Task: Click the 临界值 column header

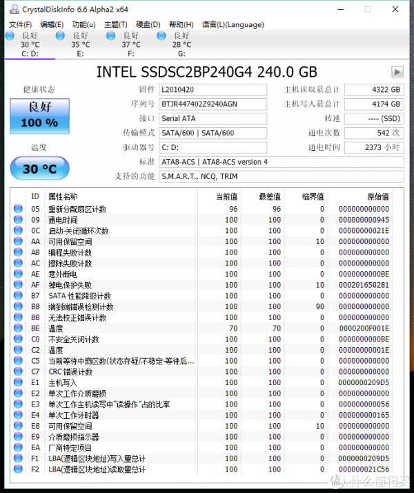Action: (x=306, y=196)
